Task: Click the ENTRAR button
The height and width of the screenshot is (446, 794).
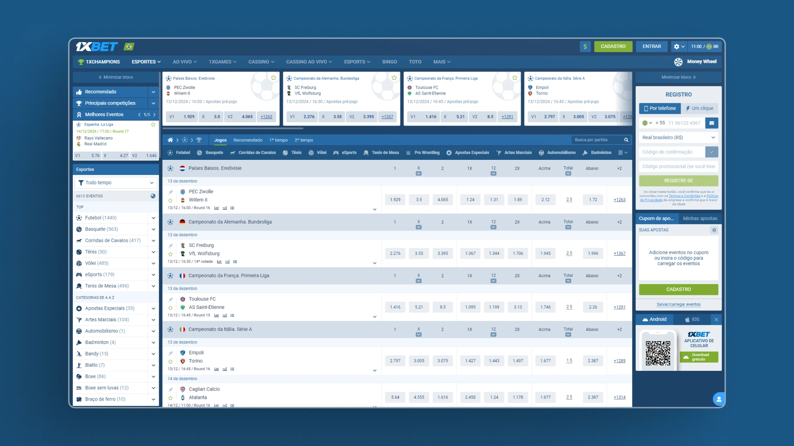Action: (652, 47)
